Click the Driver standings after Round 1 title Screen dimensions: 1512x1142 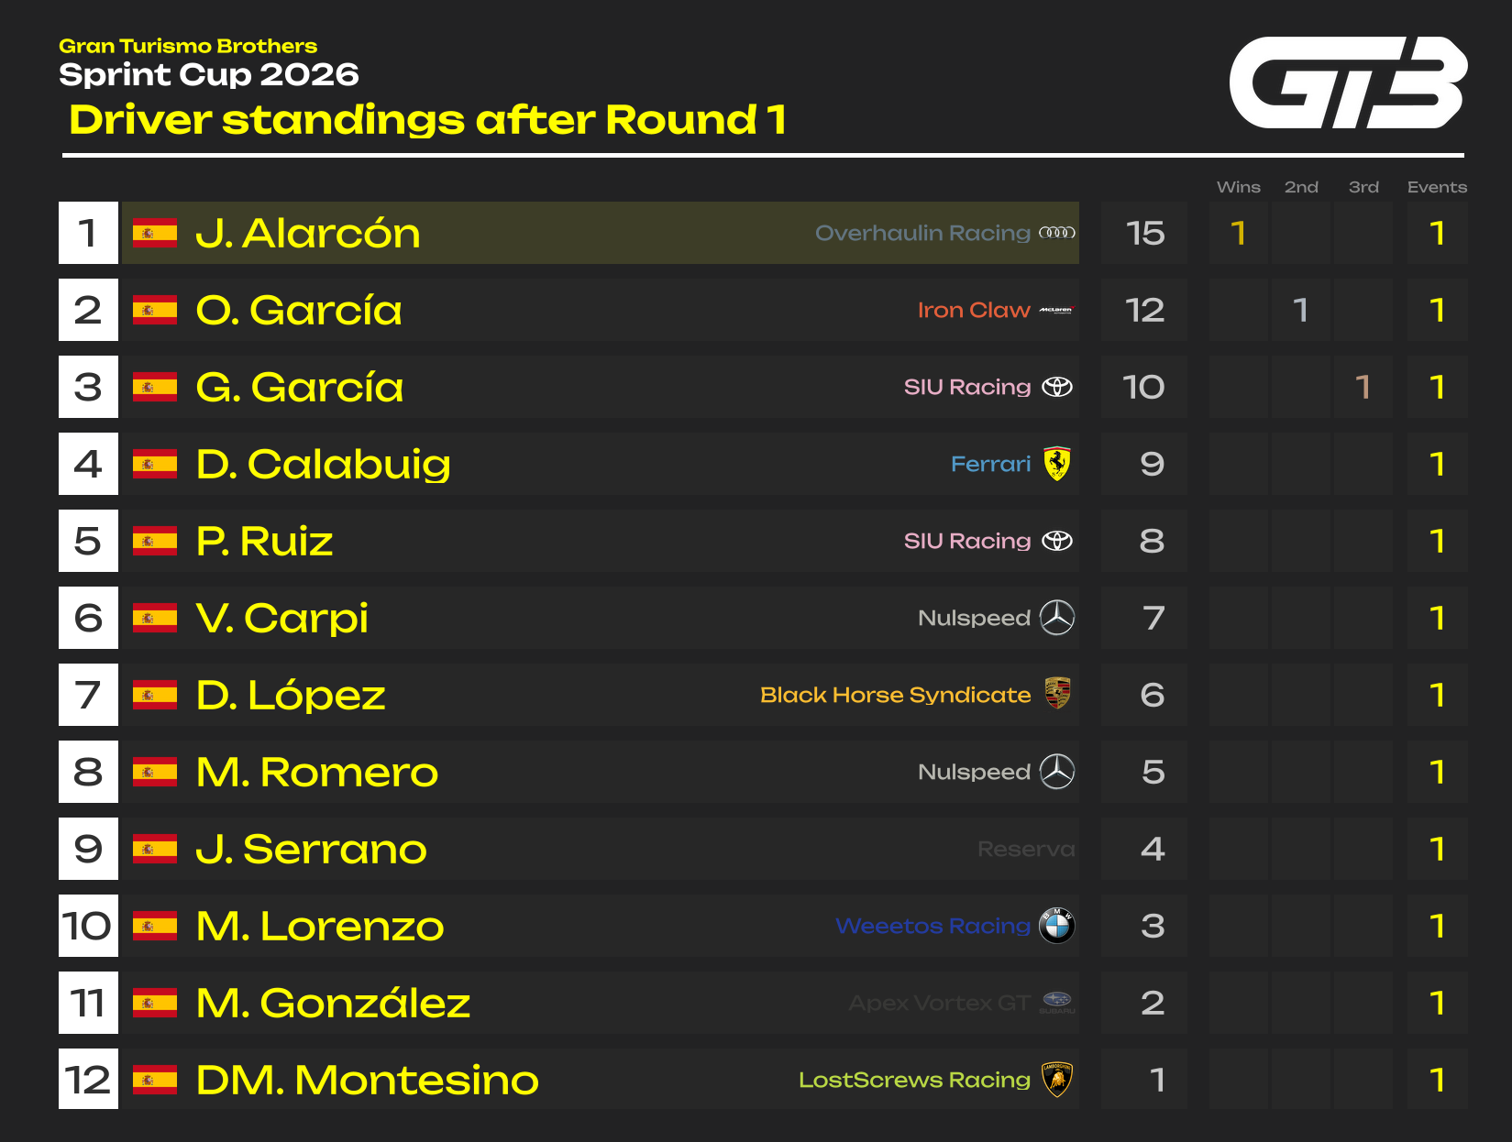pos(427,120)
